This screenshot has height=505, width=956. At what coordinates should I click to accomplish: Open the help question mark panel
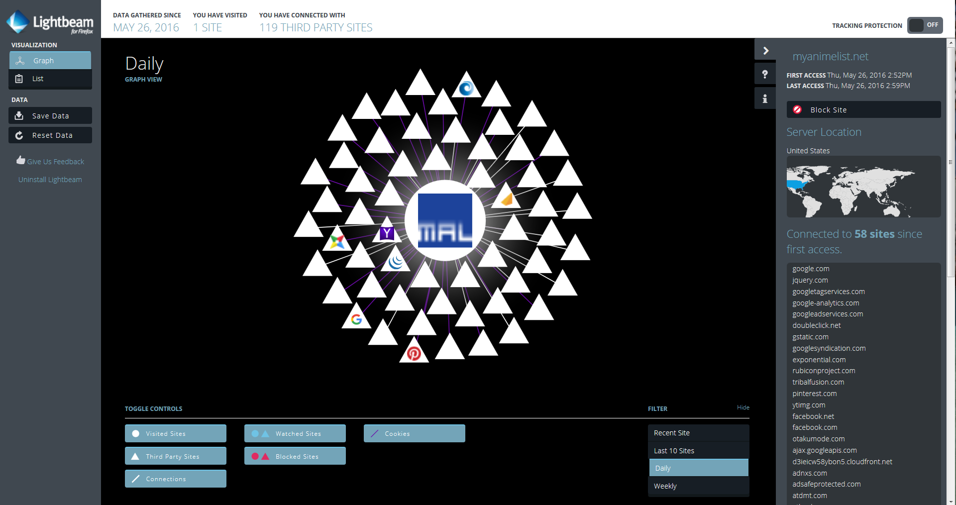(x=765, y=75)
